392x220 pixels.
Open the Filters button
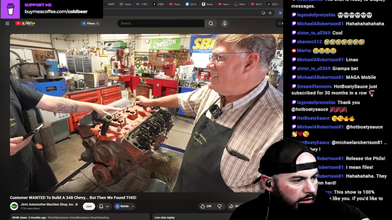pos(91,24)
